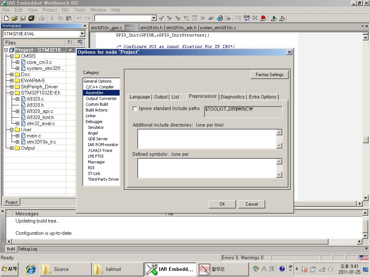This screenshot has height=277, width=370.
Task: Click OK in the options dialog
Action: click(222, 204)
